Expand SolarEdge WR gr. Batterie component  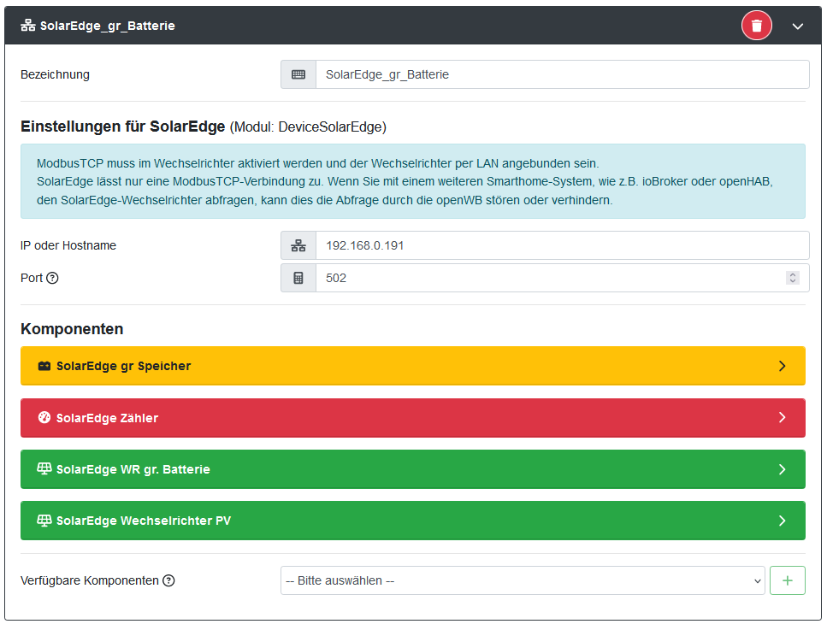[x=412, y=469]
